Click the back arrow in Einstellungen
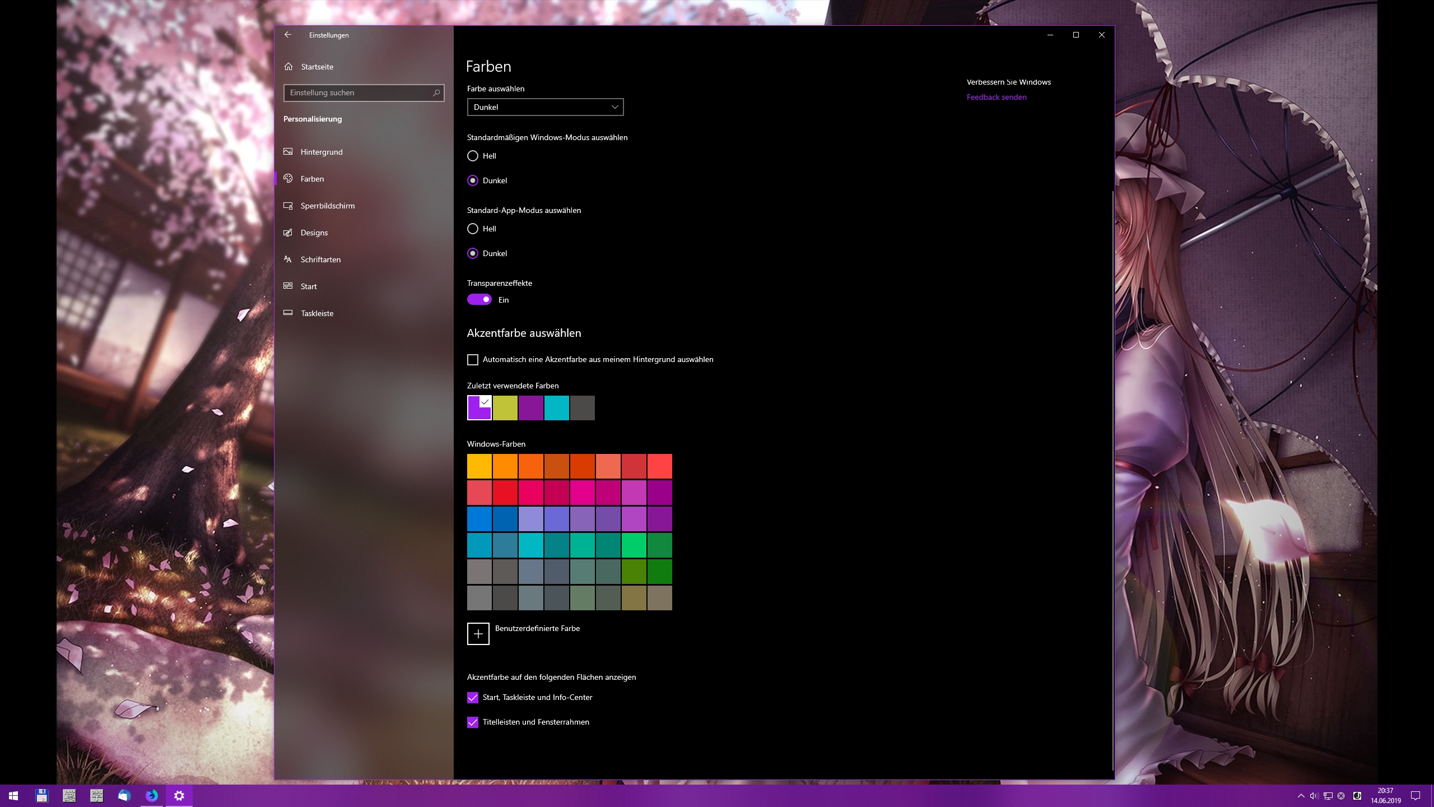Viewport: 1434px width, 807px height. tap(288, 35)
